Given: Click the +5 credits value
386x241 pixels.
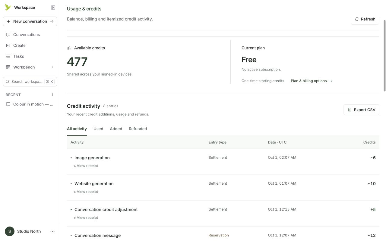Looking at the screenshot, I should click(373, 209).
